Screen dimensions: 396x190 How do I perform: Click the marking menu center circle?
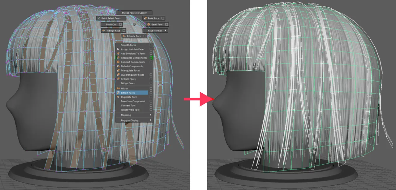pos(134,24)
